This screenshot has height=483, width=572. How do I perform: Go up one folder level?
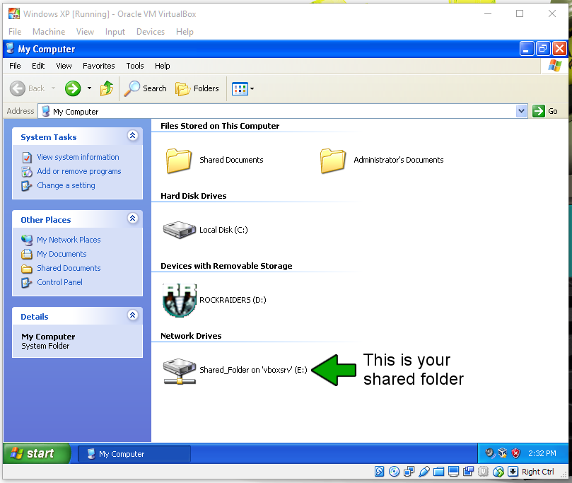pyautogui.click(x=107, y=88)
